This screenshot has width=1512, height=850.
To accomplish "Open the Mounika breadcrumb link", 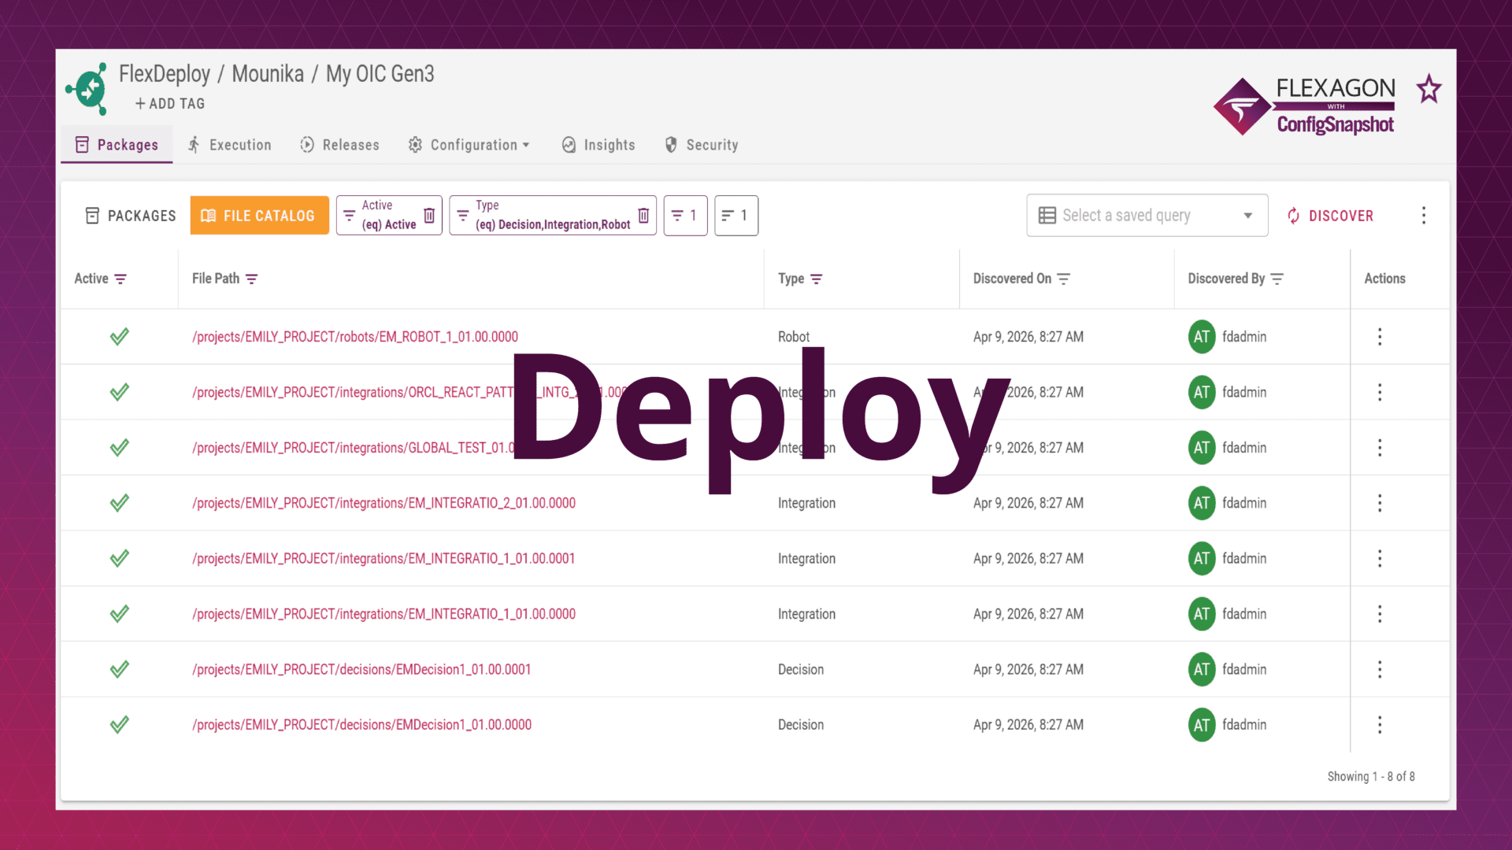I will [x=268, y=74].
